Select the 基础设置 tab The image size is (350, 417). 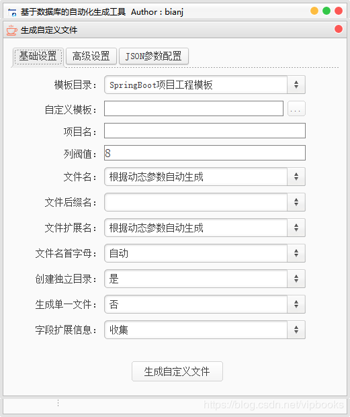38,56
